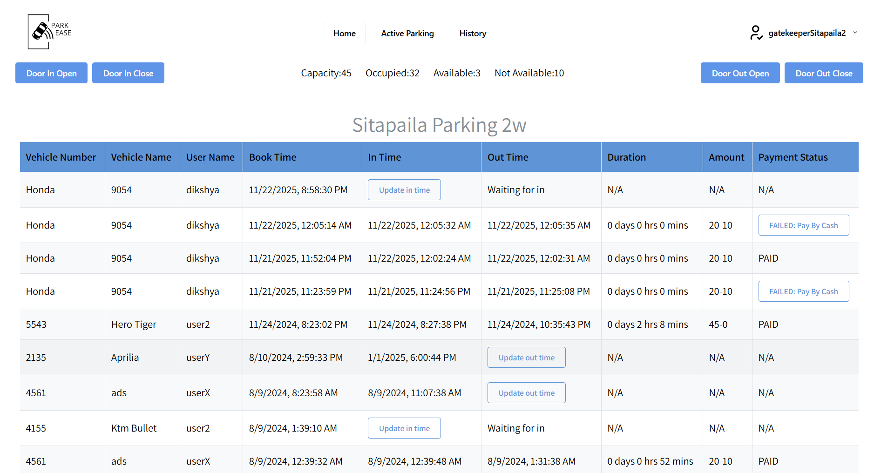Click the Sitapaila Parking 2w heading
The image size is (881, 473).
pyautogui.click(x=440, y=125)
